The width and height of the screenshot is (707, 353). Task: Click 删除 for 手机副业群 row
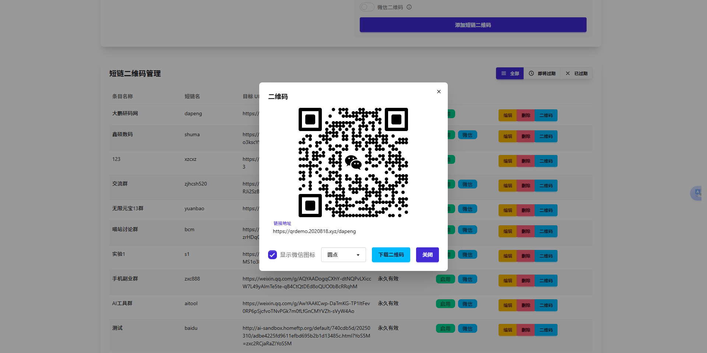(525, 280)
